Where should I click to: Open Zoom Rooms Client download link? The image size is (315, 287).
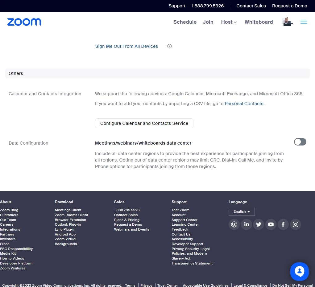[71, 215]
